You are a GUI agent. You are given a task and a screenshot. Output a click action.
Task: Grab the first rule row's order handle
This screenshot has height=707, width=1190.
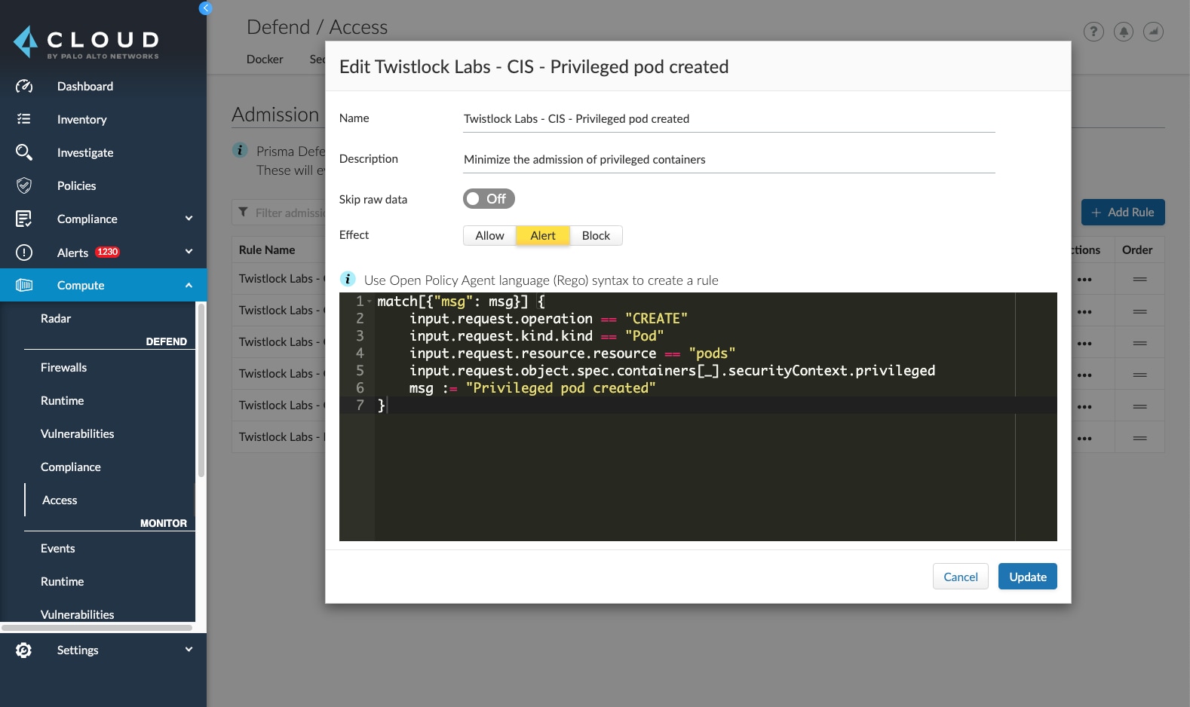(x=1139, y=280)
